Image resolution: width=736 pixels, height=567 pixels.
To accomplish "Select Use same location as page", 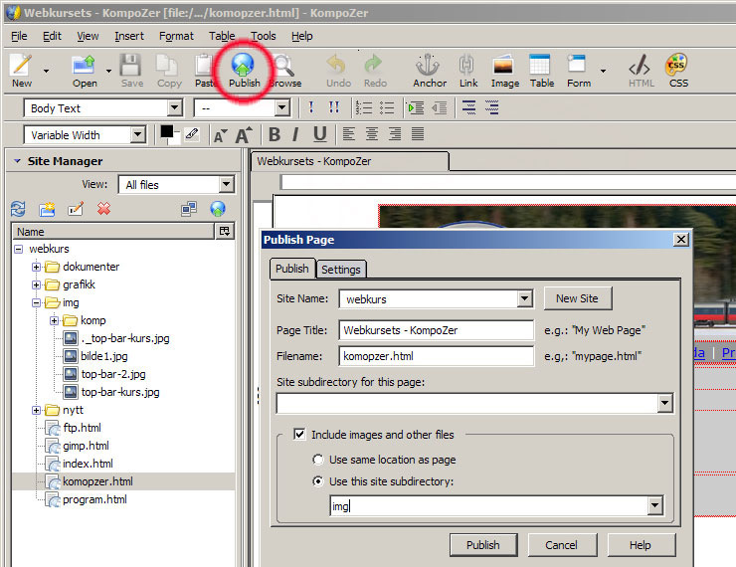I will (x=318, y=460).
